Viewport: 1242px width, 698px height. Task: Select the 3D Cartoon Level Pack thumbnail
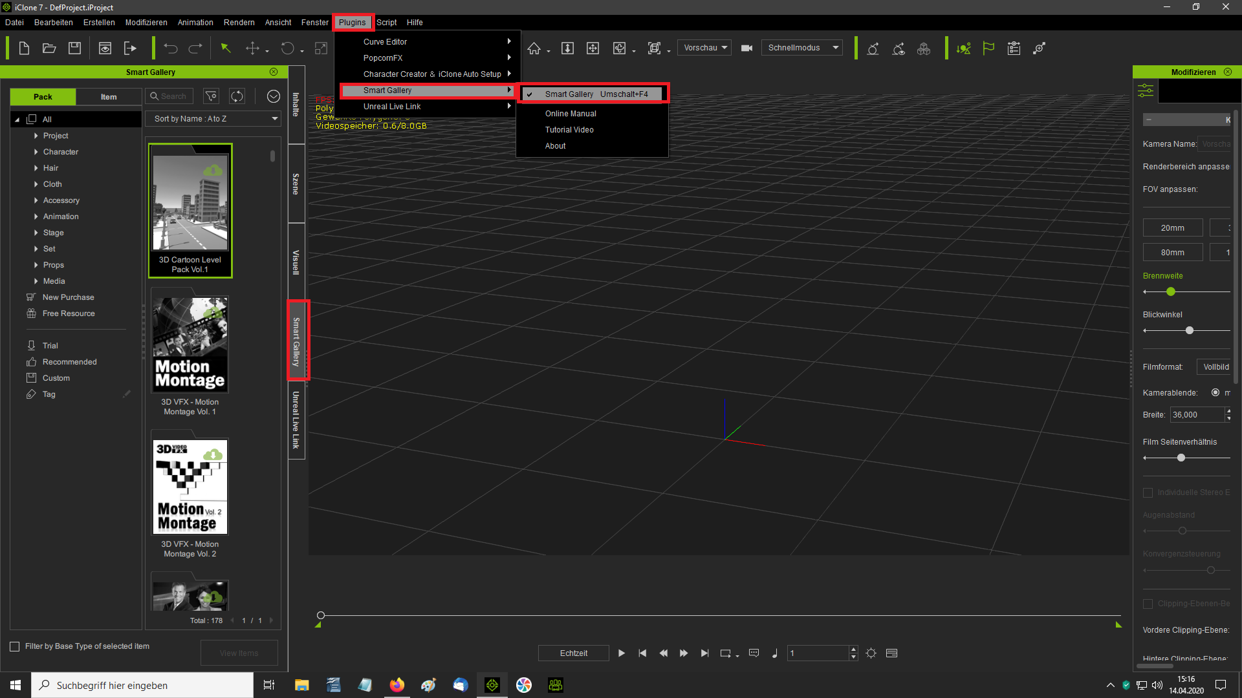point(190,211)
